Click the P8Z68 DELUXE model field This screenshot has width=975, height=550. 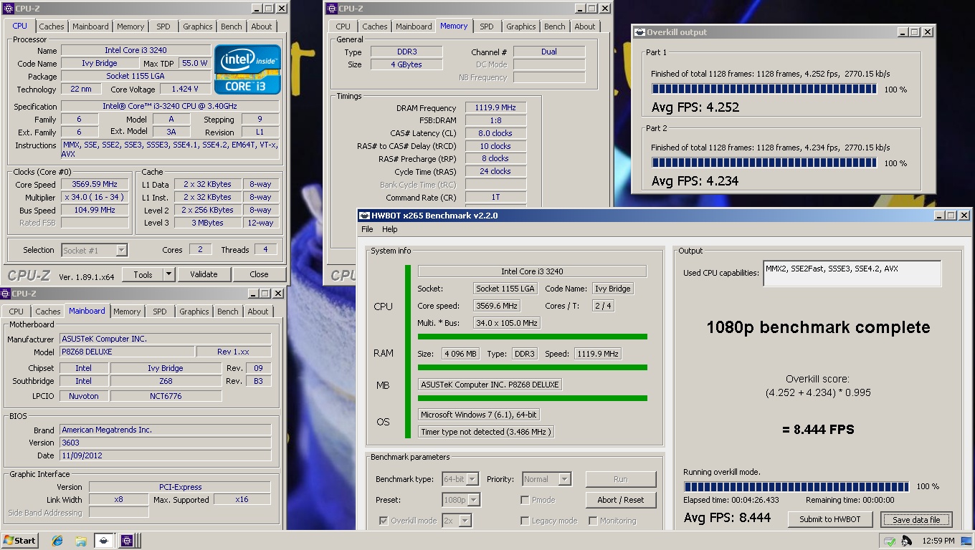pos(128,352)
